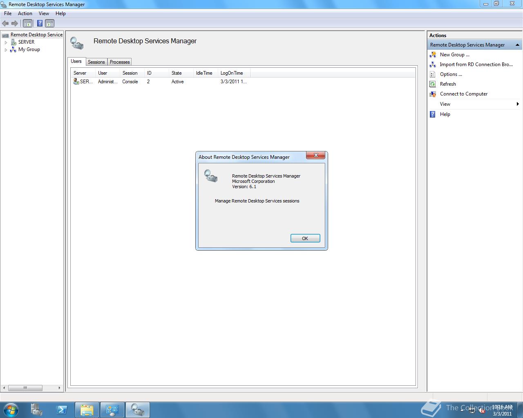Screen dimensions: 523x418
Task: Click the Back arrow toolbar icon
Action: pos(5,24)
